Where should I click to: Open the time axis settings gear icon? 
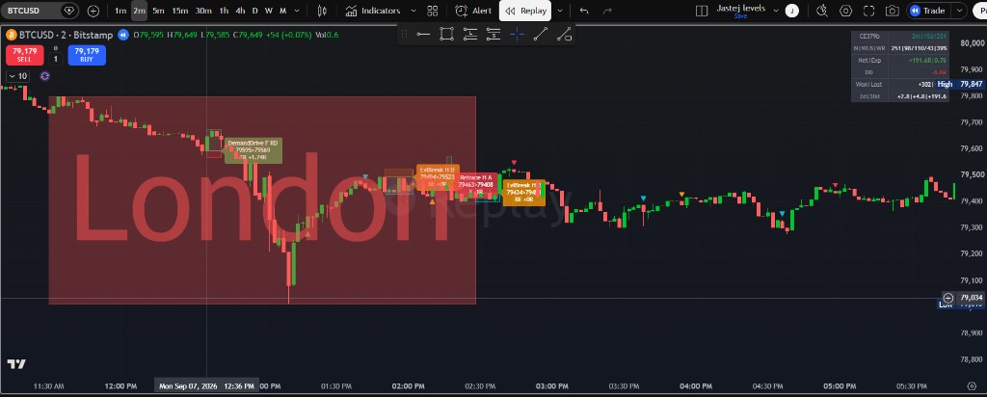click(972, 385)
